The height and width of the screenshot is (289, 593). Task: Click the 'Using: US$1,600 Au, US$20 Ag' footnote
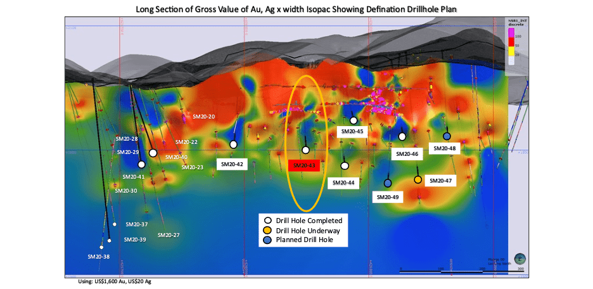(115, 282)
